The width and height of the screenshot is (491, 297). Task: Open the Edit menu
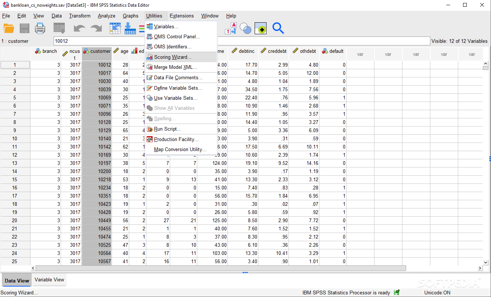[x=22, y=16]
